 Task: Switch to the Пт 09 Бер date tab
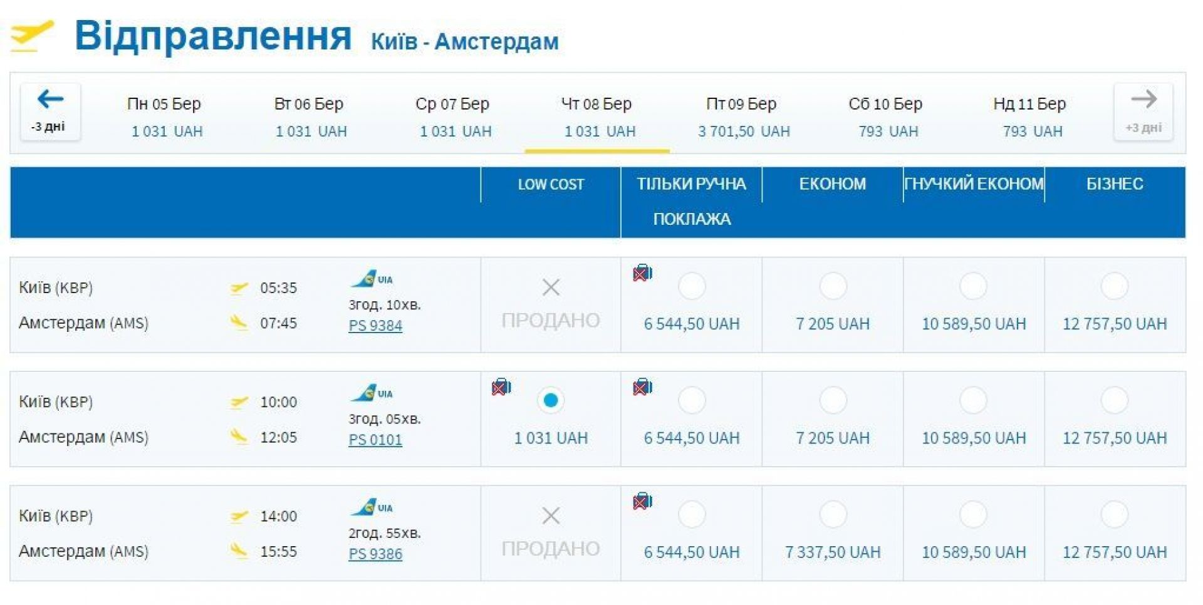(743, 116)
